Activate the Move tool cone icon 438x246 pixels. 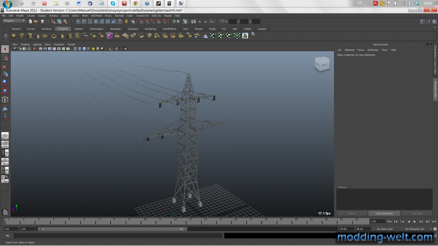pos(5,74)
